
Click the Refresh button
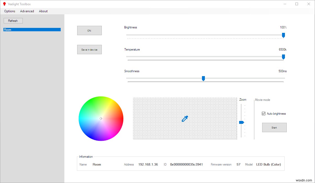point(13,21)
